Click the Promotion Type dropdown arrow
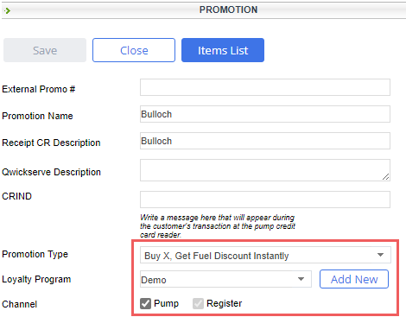Screen dimensions: 406x317 coord(380,255)
